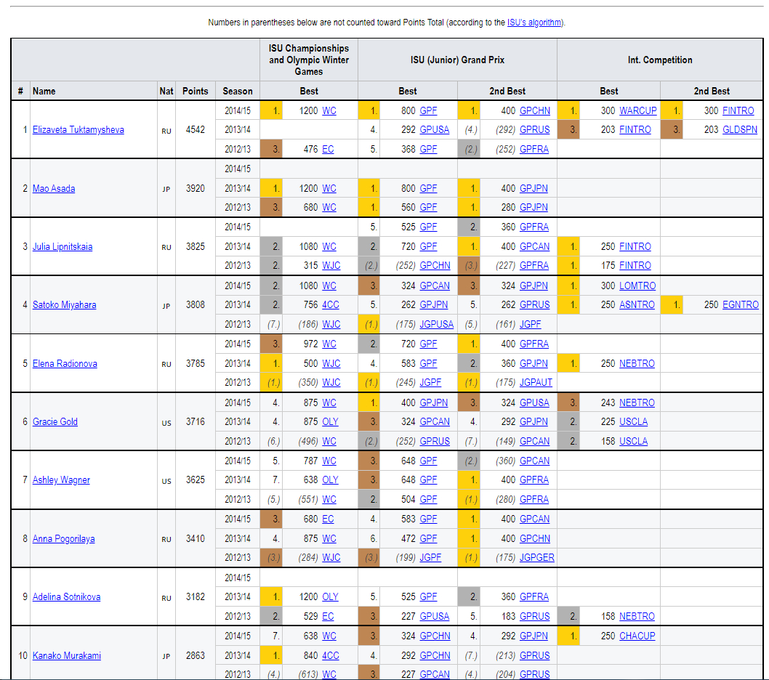
Task: Select points total 3716
Action: click(x=196, y=421)
